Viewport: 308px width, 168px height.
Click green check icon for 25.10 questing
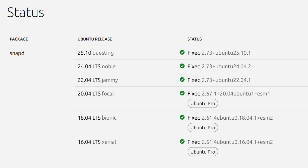182,53
